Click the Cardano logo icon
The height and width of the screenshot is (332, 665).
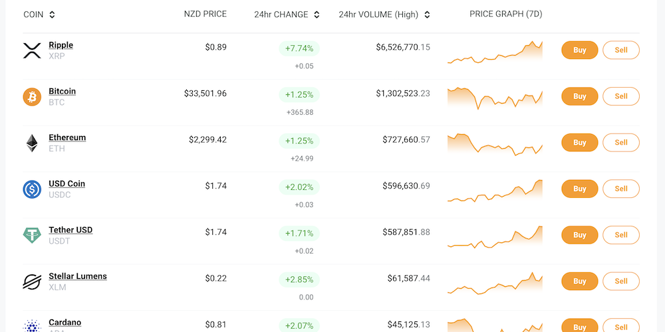pos(32,325)
